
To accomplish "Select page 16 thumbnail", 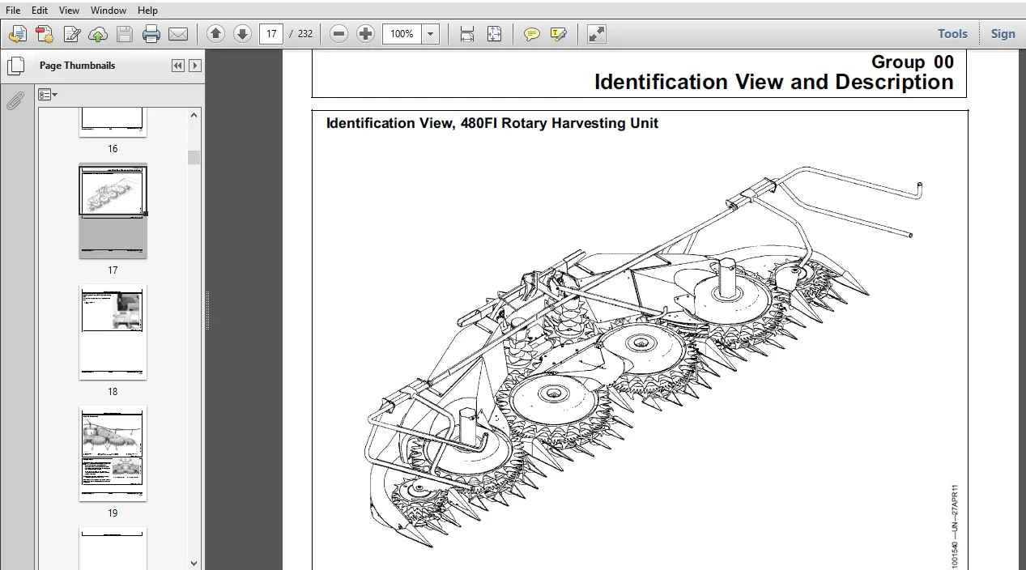I will coord(113,121).
